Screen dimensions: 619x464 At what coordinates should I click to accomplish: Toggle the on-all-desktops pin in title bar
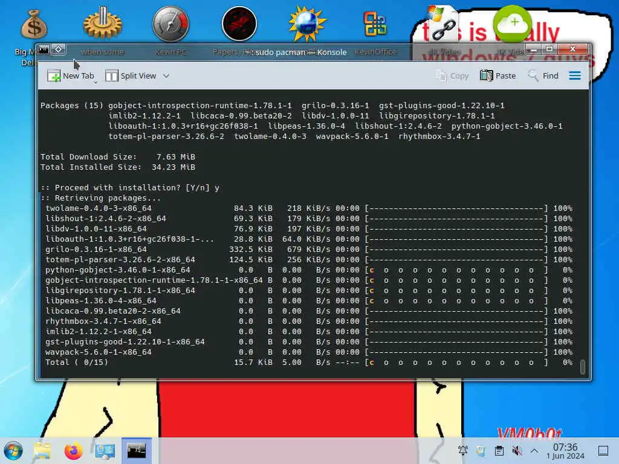pyautogui.click(x=59, y=50)
